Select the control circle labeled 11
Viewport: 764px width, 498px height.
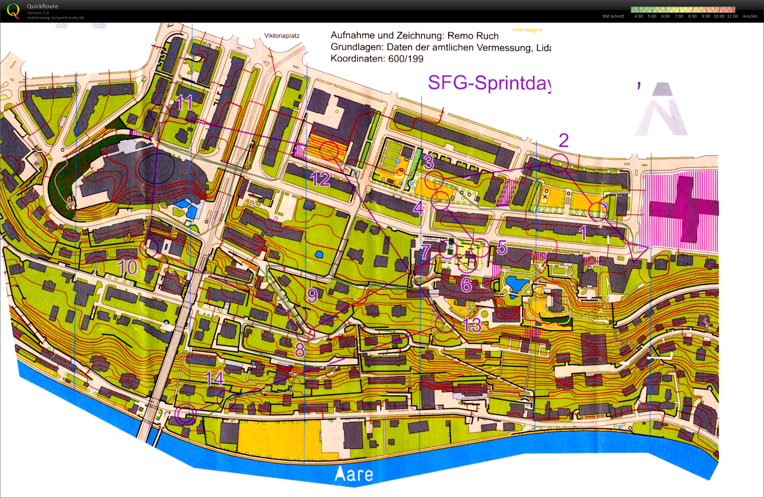point(160,113)
